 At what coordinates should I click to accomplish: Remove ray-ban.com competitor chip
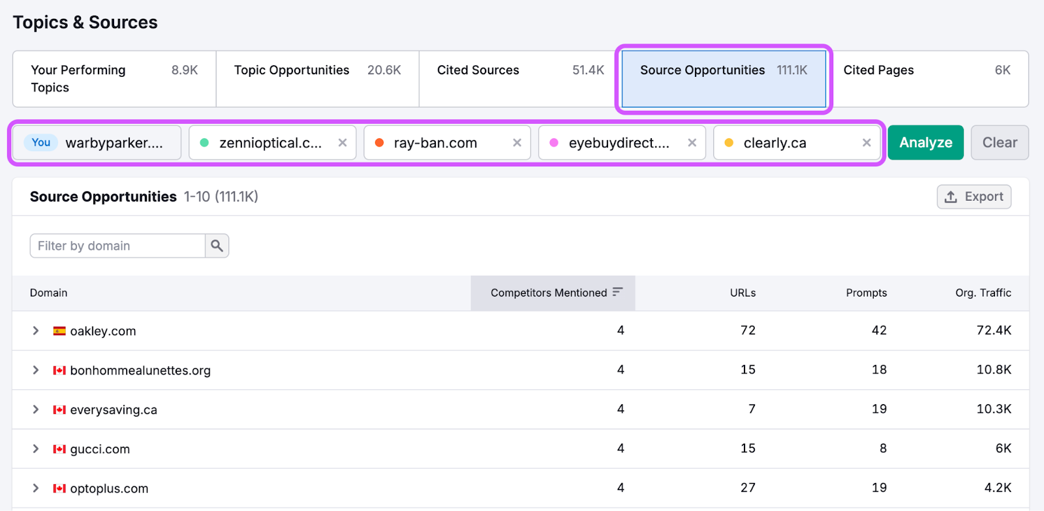[517, 143]
